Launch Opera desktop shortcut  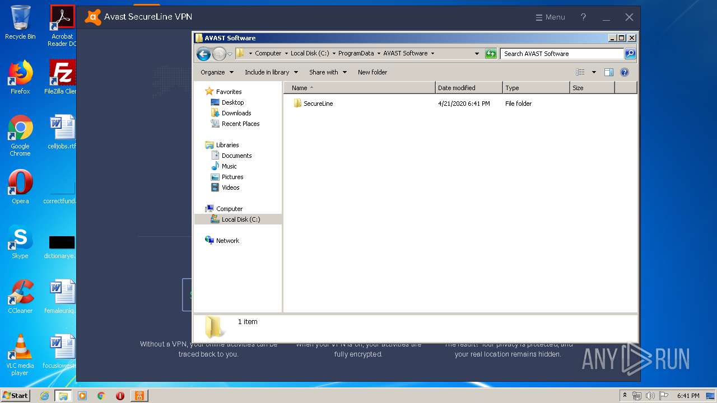click(20, 187)
